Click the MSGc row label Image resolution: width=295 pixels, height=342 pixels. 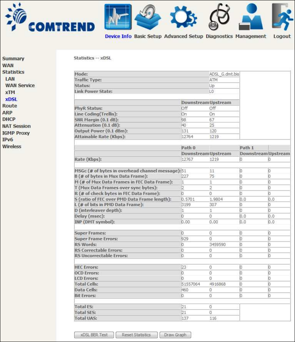[128, 171]
